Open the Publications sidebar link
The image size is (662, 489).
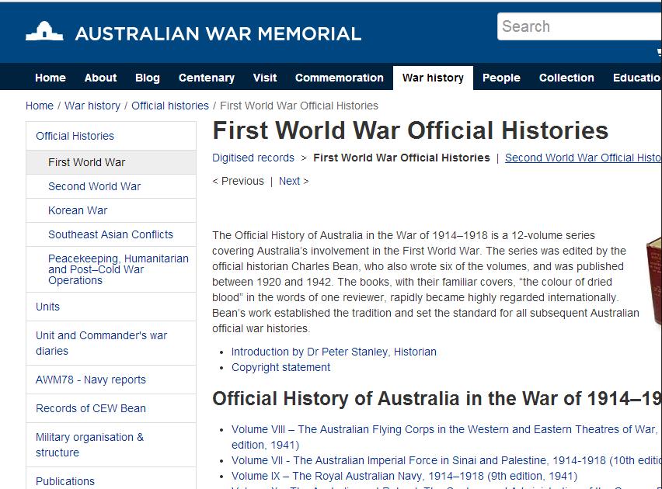111,480
